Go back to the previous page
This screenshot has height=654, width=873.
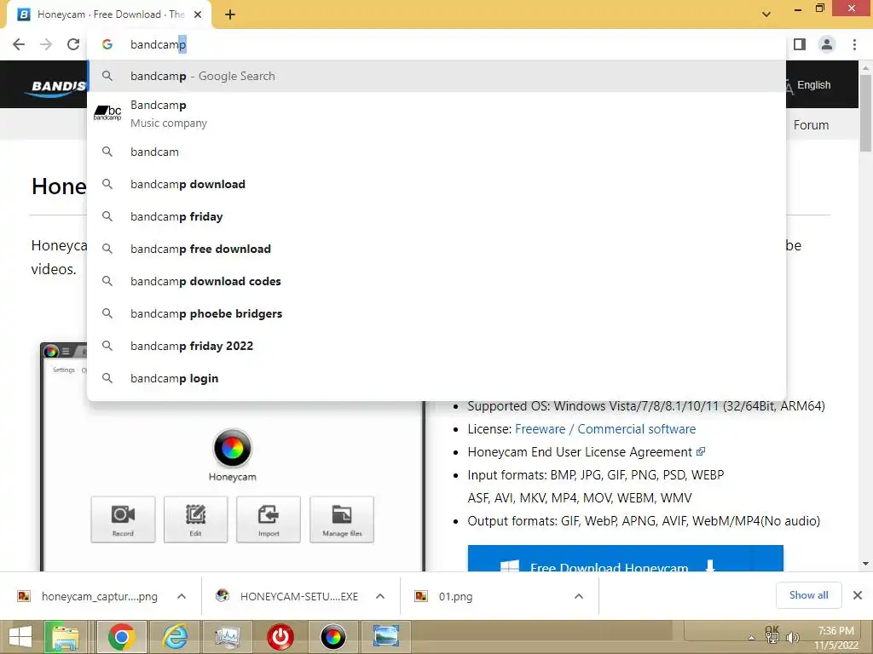point(19,44)
